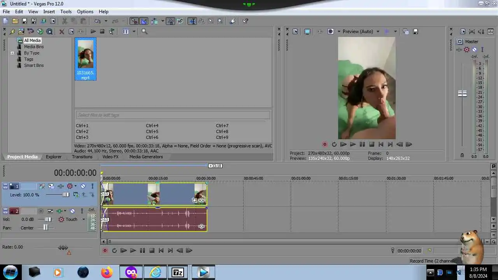Screen dimensions: 498x280
Task: Click Play From Start in timeline transport
Action: pos(123,251)
